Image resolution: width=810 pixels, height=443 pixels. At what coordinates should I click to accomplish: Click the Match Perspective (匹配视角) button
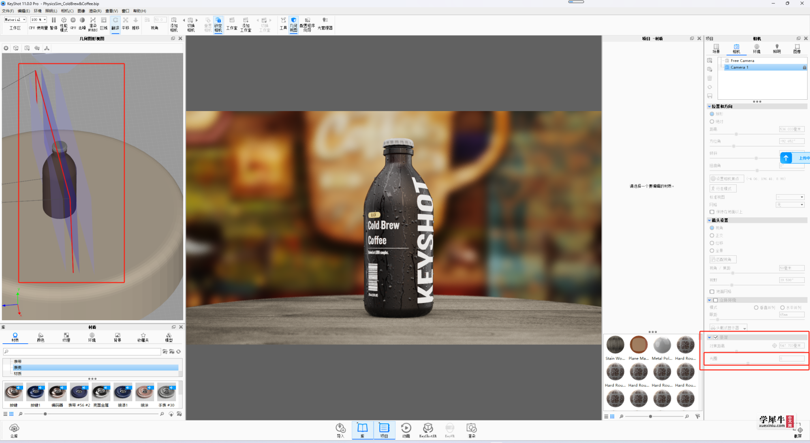point(723,259)
